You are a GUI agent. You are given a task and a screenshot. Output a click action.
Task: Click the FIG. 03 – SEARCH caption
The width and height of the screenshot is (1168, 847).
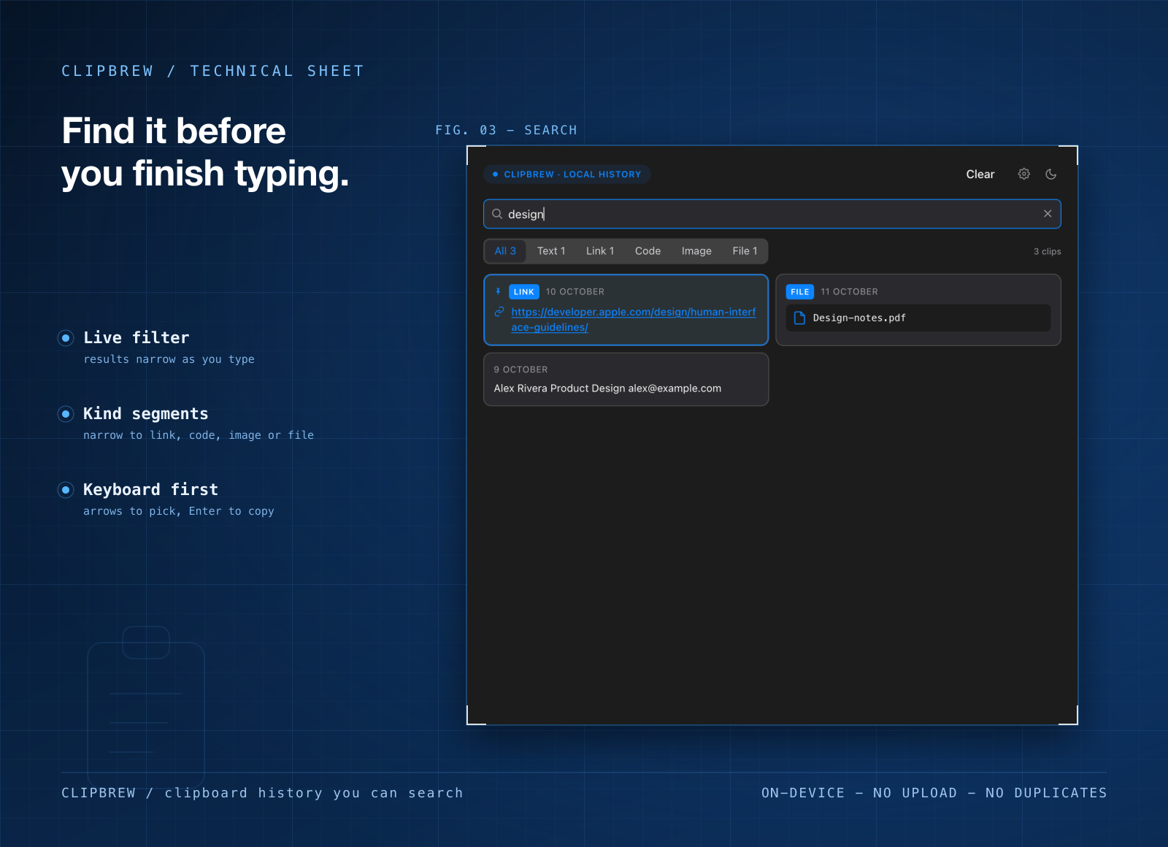(x=506, y=130)
